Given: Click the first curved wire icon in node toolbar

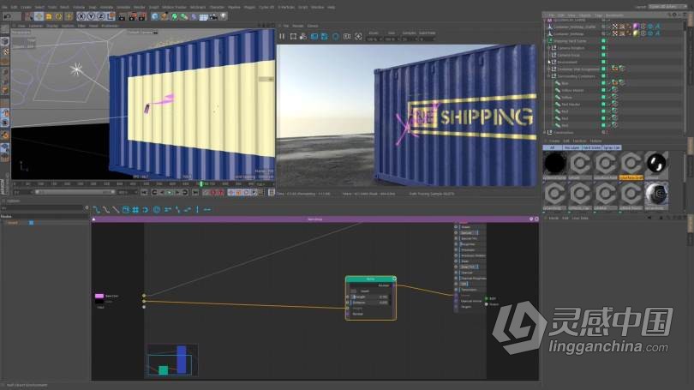Looking at the screenshot, I should 96,209.
